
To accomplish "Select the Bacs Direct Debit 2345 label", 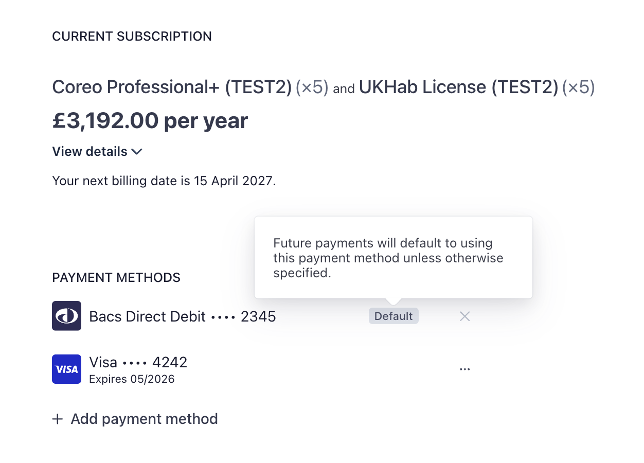I will click(183, 316).
